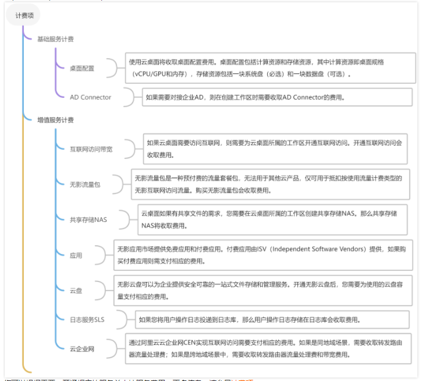The height and width of the screenshot is (381, 422).
Task: Click the description box starting 使用云桌面将收取桌面配置费用
Action: [271, 68]
